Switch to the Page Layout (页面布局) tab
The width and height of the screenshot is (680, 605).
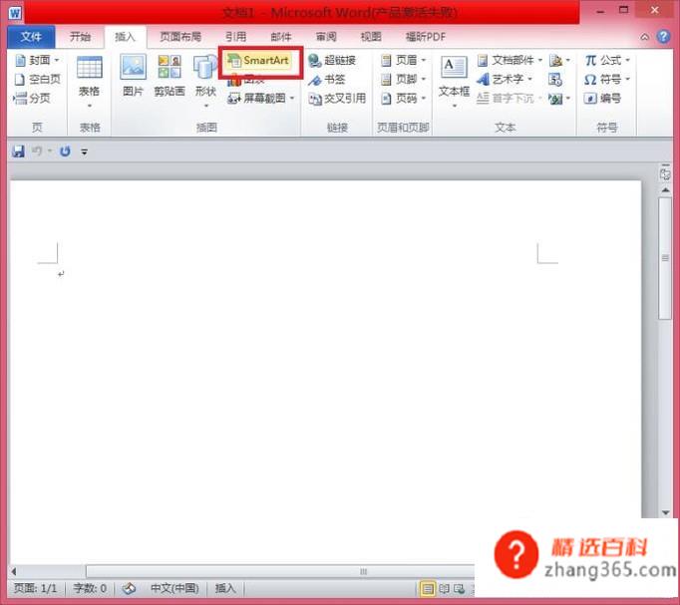pyautogui.click(x=180, y=37)
